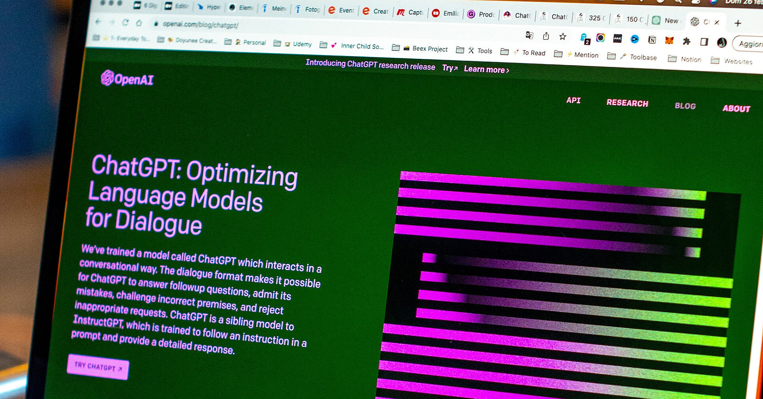The width and height of the screenshot is (763, 399).
Task: Click the blue circle play extension icon
Action: [635, 39]
